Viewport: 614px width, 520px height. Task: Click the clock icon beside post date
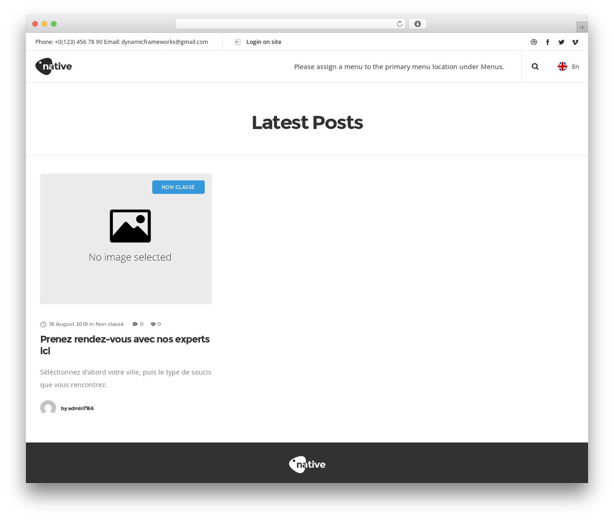tap(43, 324)
